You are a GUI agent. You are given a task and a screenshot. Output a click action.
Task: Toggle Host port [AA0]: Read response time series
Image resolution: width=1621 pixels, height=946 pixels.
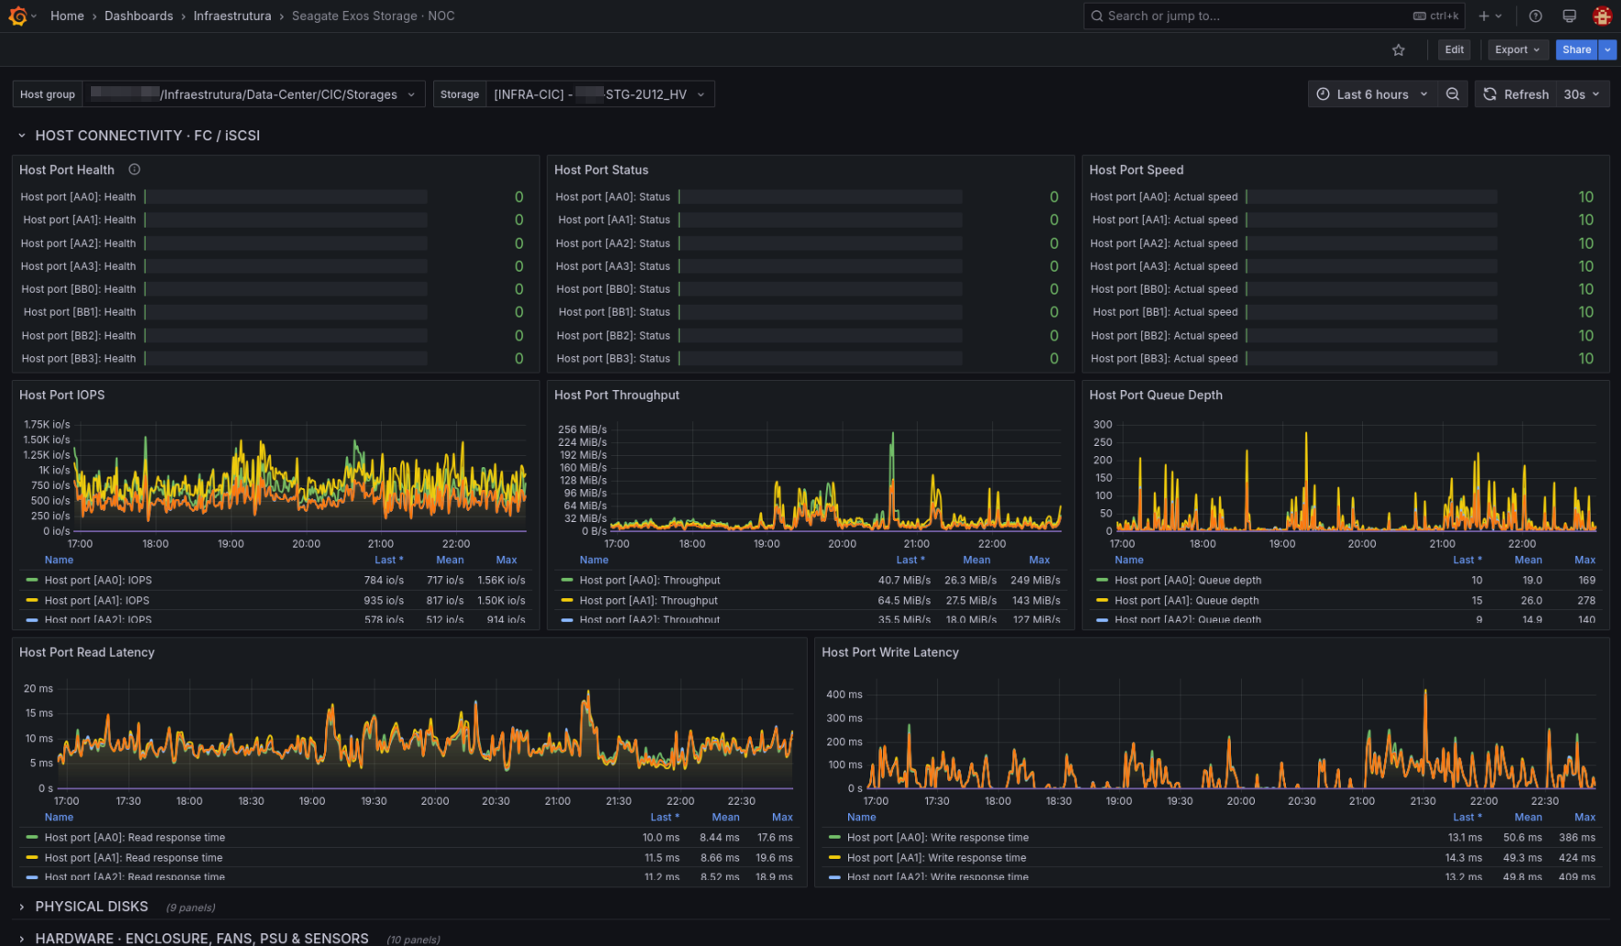(134, 838)
